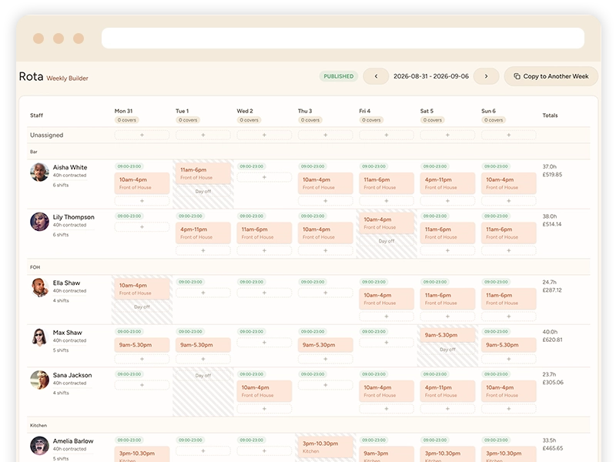Screen dimensions: 616x462
Task: Click the week range 2026-08-31 - 2026-09-06
Action: pos(431,76)
